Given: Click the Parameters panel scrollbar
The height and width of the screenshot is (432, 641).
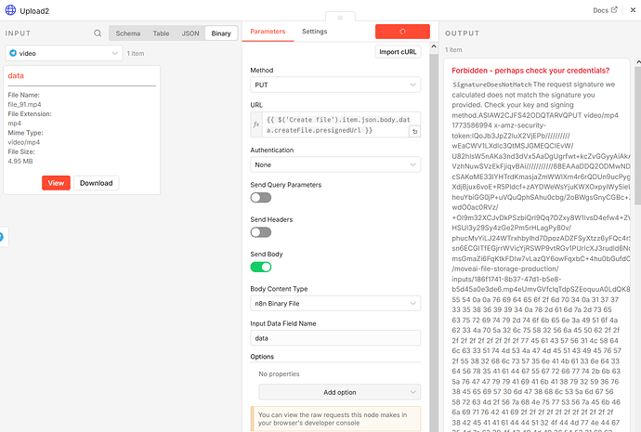Looking at the screenshot, I should pos(434,242).
